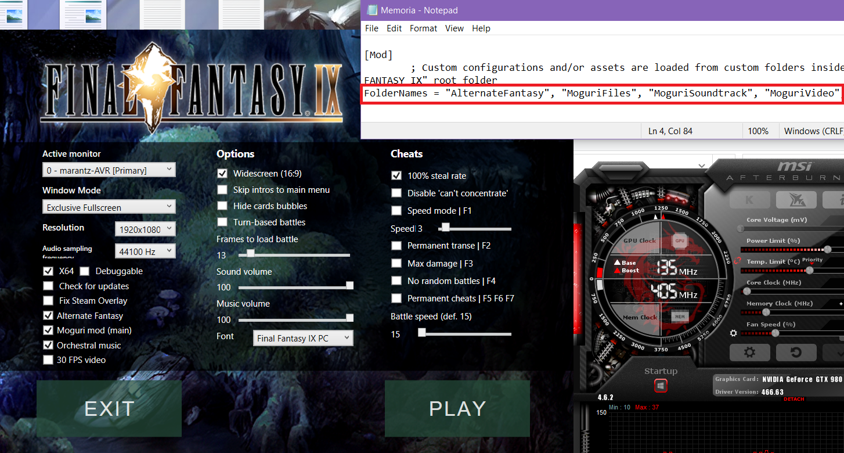Click the 'Ln 4, Col 84' status bar entry
This screenshot has width=844, height=453.
(670, 131)
